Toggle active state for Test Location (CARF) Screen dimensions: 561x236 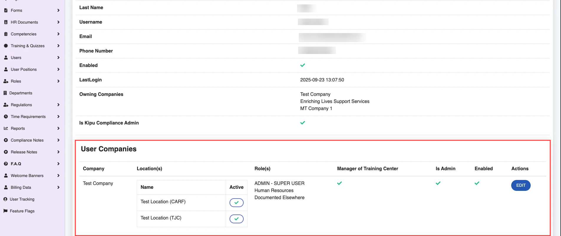pyautogui.click(x=236, y=203)
